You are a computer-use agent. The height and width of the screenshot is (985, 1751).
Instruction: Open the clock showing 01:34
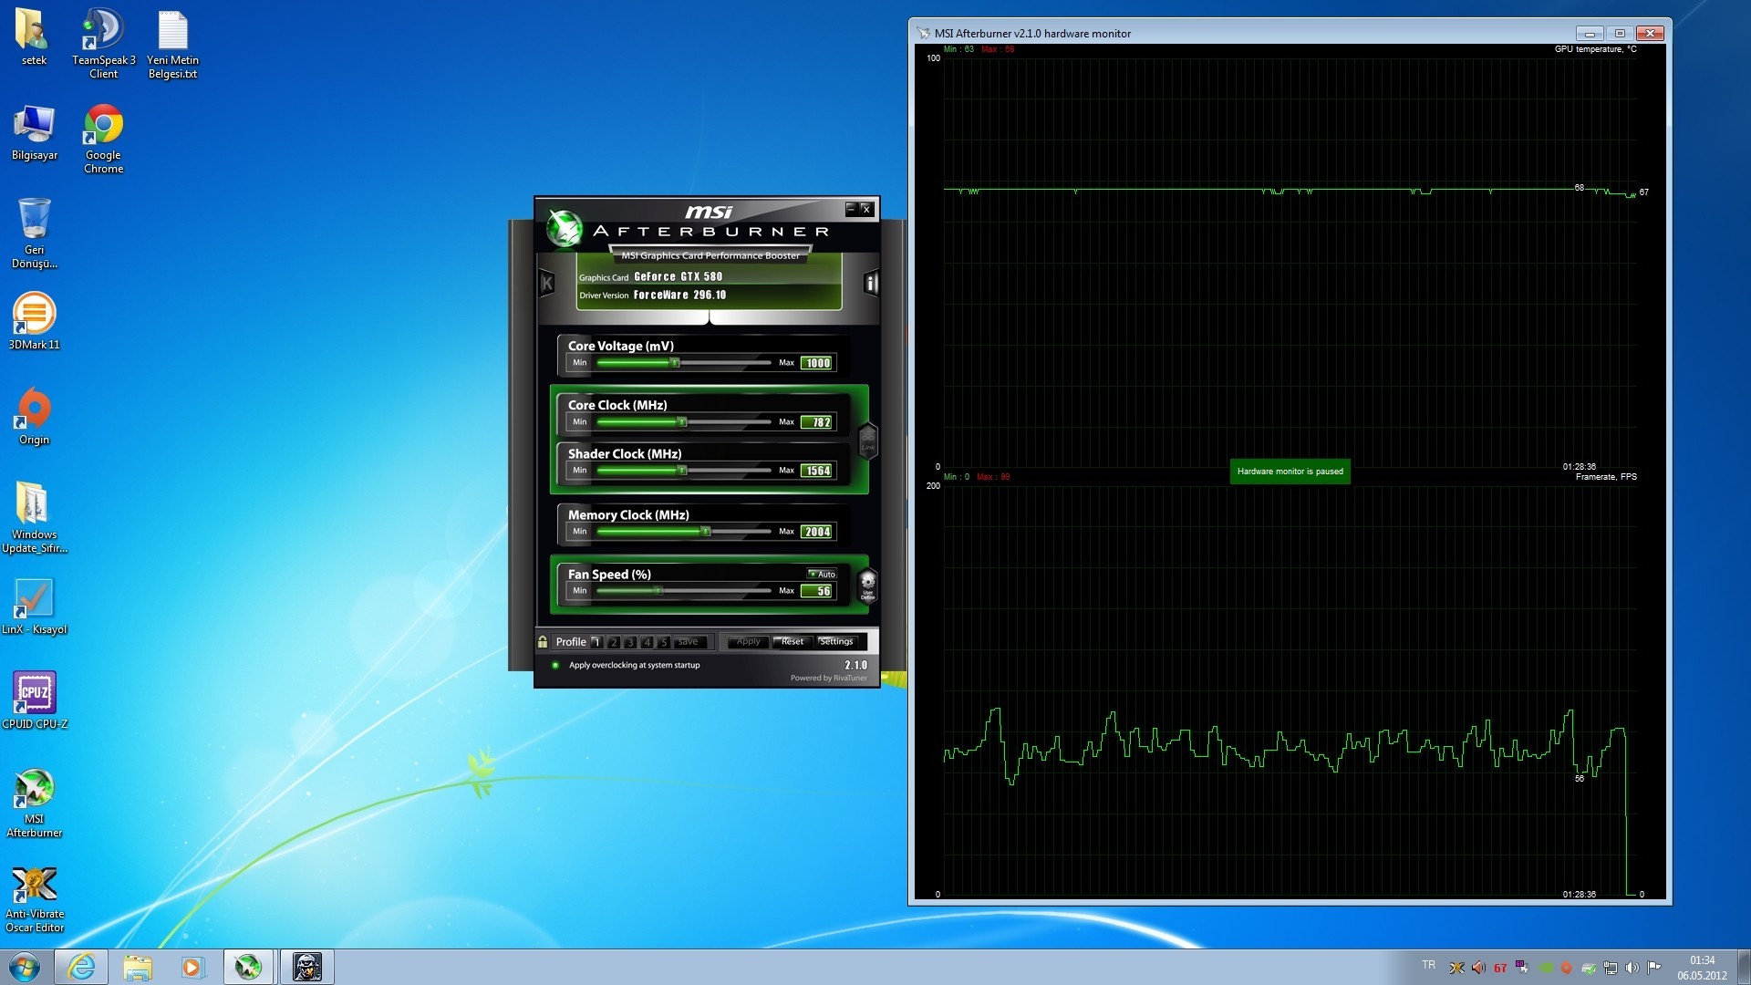point(1702,968)
